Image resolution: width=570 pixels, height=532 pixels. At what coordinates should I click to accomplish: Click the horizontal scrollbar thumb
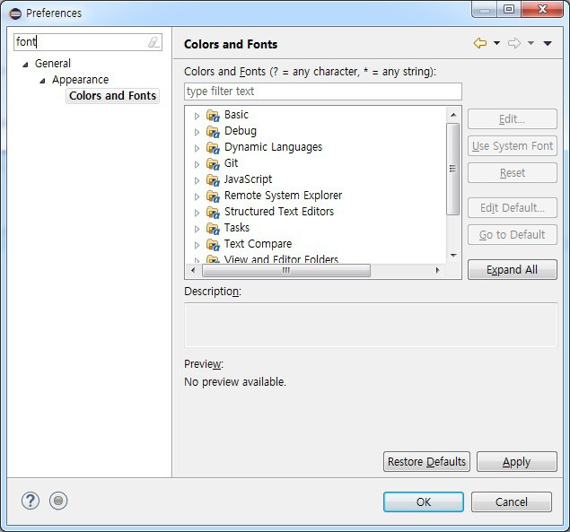click(286, 270)
